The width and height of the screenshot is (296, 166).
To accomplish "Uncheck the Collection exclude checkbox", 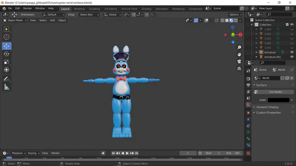I will pyautogui.click(x=287, y=25).
